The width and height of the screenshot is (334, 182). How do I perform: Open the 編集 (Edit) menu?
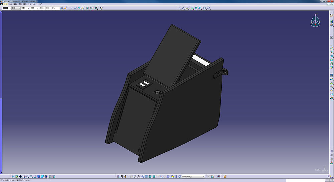(15, 4)
